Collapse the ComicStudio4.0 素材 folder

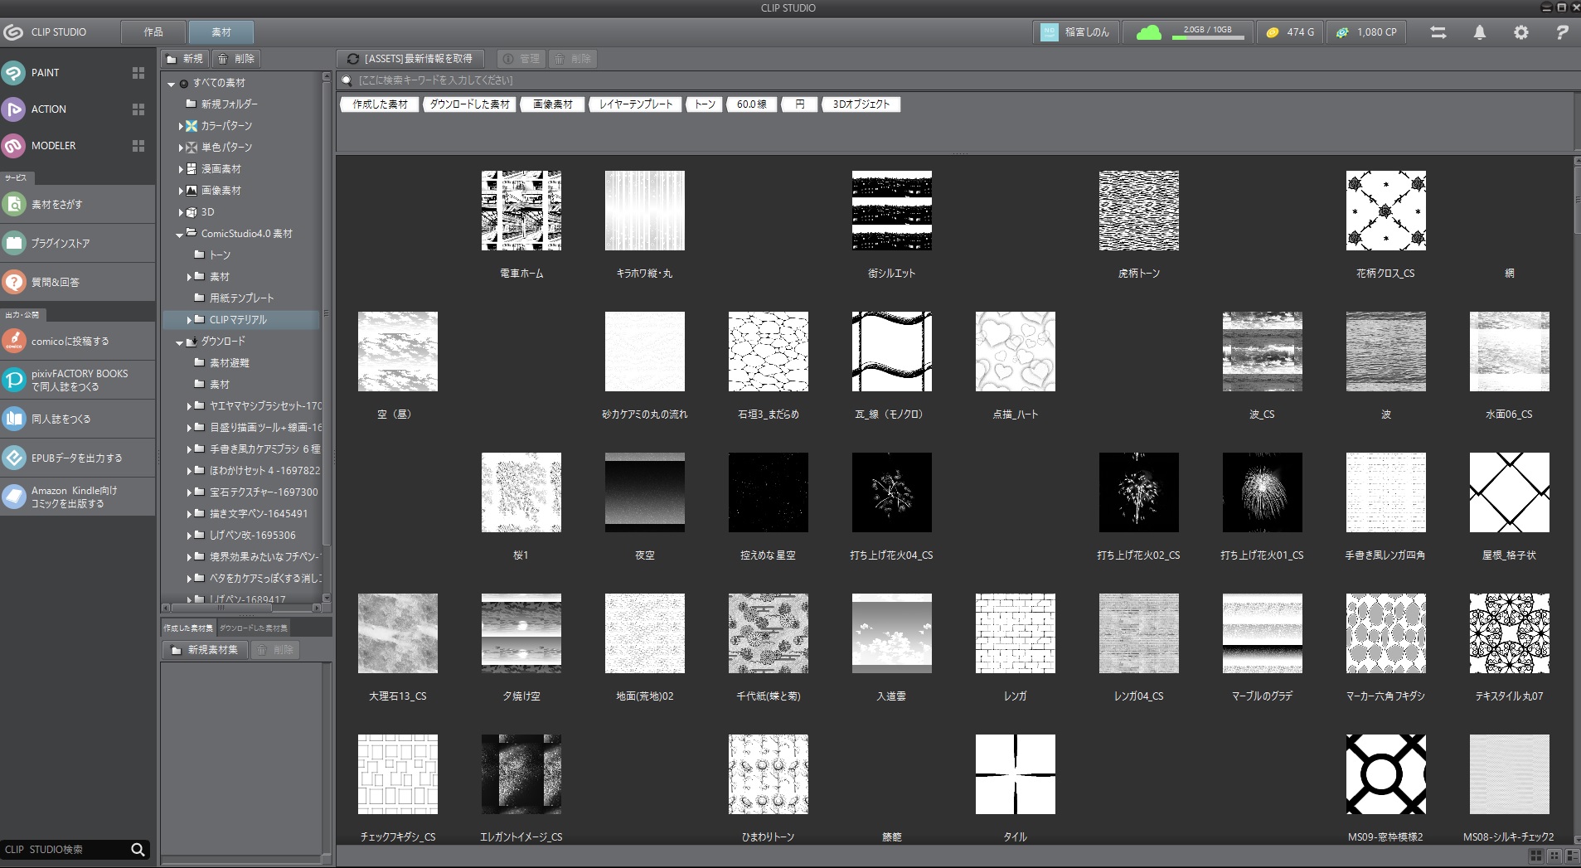click(180, 235)
